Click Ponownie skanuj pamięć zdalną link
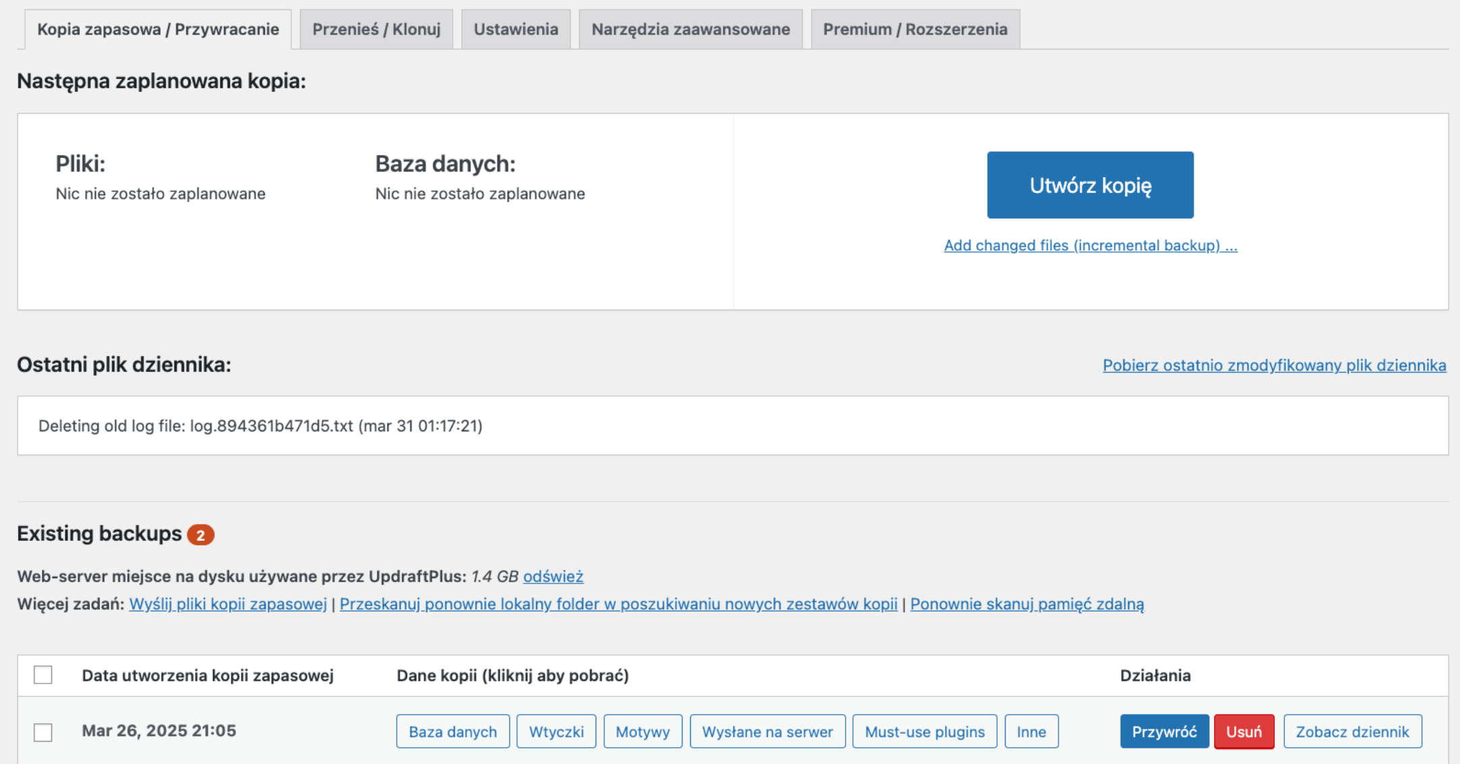 point(1027,604)
